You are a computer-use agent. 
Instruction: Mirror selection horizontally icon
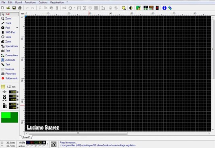pos(79,8)
